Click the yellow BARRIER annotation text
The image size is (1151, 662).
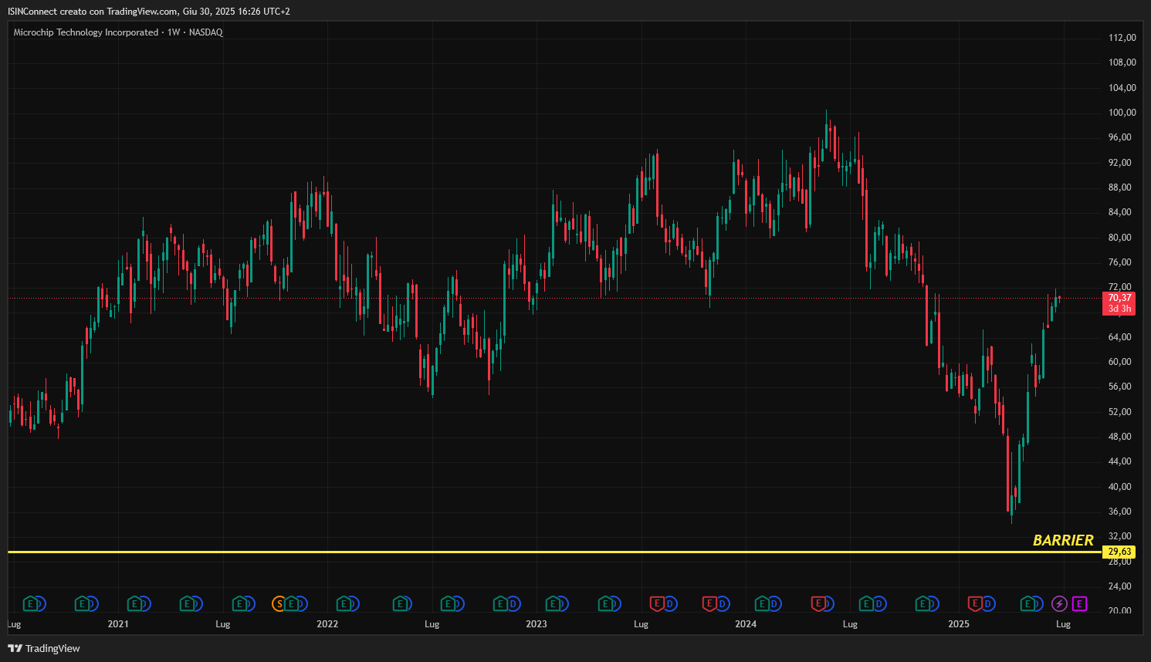click(x=1063, y=540)
